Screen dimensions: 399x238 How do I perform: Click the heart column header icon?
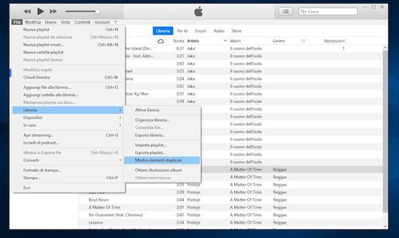pyautogui.click(x=304, y=41)
